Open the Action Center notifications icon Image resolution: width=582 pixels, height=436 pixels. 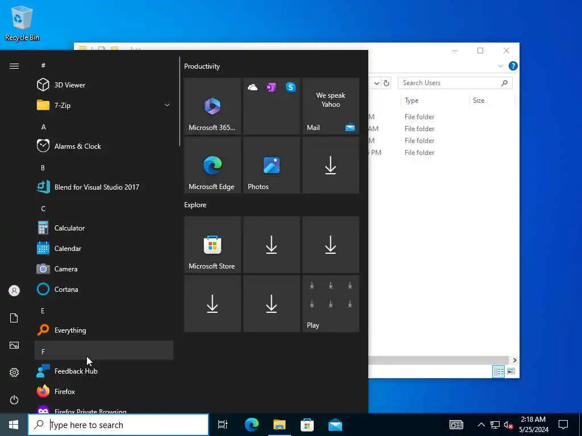[x=563, y=425]
